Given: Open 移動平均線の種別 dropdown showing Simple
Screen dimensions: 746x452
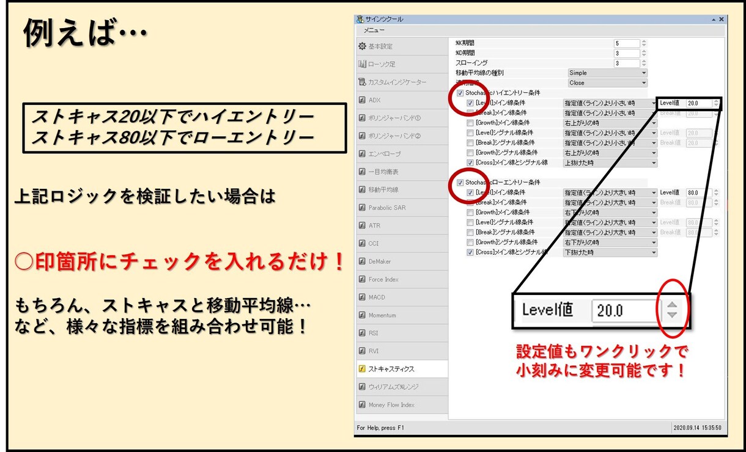Looking at the screenshot, I should pos(607,73).
